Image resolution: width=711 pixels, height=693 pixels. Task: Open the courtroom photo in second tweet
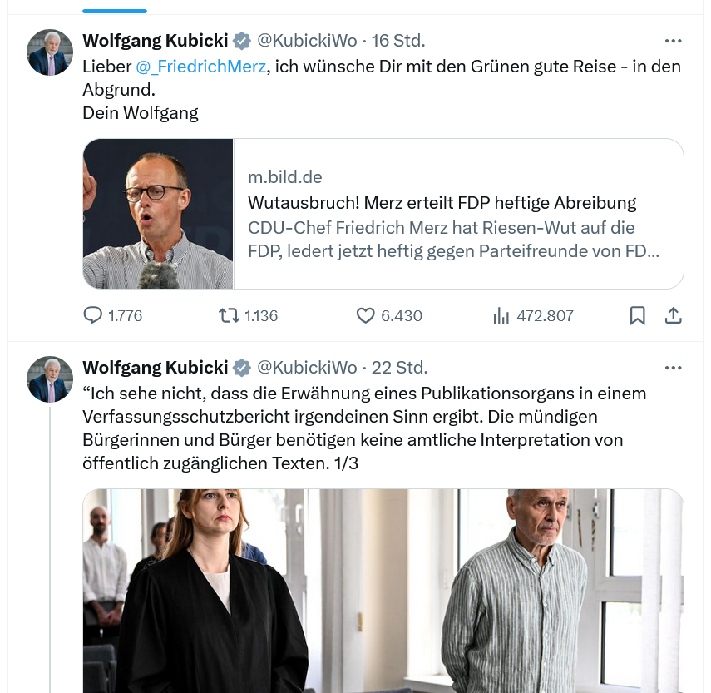[x=383, y=591]
